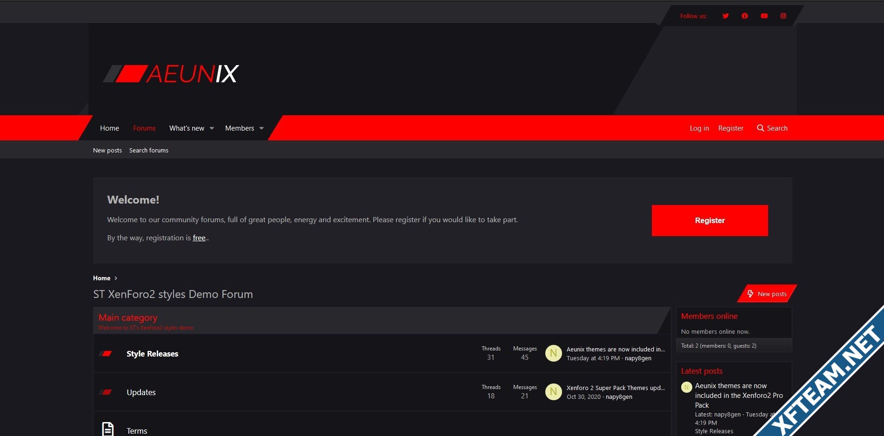This screenshot has width=884, height=436.
Task: Click the Terms page document icon
Action: (x=108, y=429)
